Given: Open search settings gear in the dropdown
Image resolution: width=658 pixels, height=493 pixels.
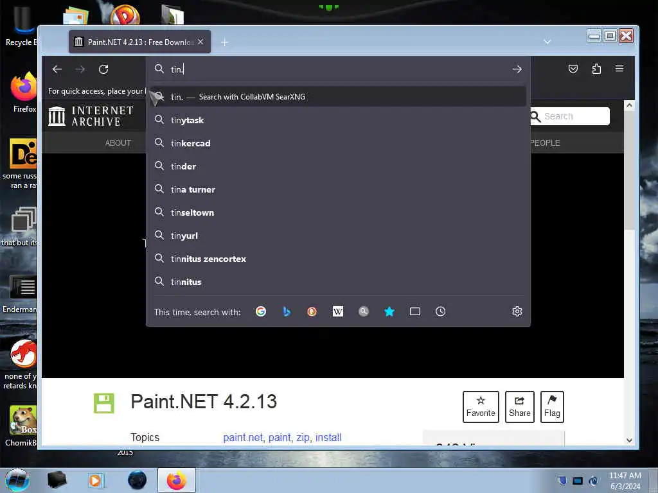Looking at the screenshot, I should click(x=517, y=311).
